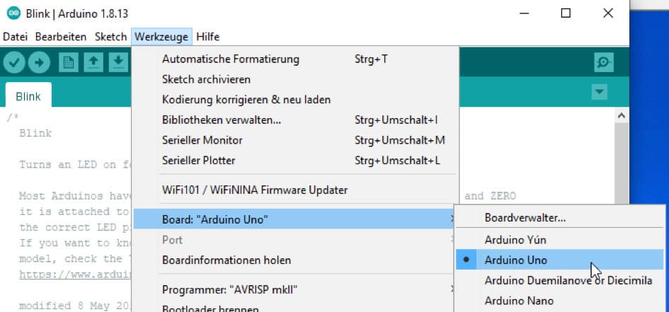Select Arduino Duemilanove or Diecimila board

pyautogui.click(x=560, y=280)
